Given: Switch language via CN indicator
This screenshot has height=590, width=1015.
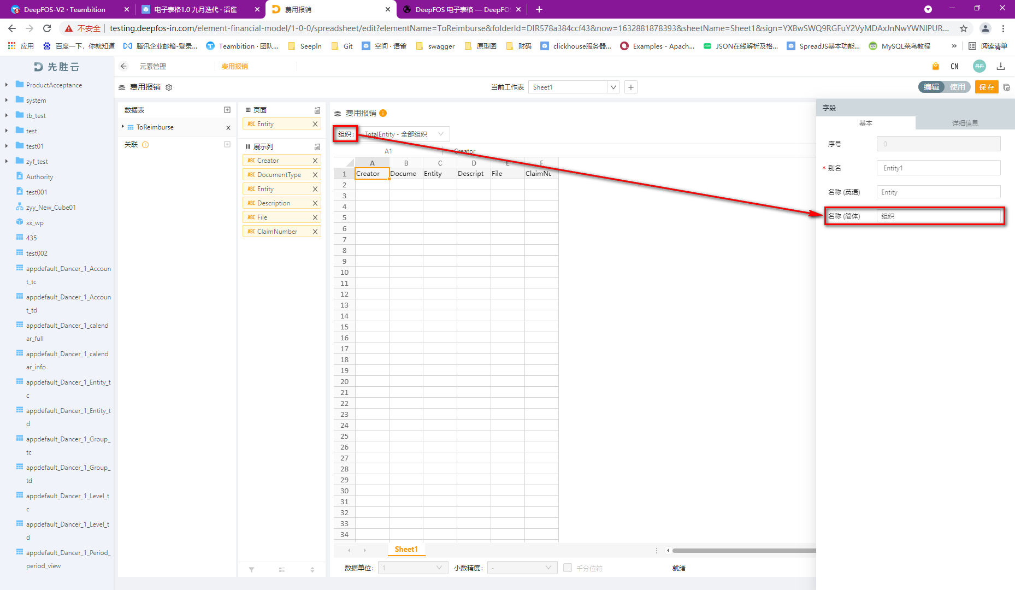Looking at the screenshot, I should [954, 66].
